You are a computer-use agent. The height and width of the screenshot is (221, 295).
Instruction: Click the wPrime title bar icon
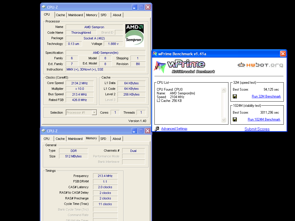click(155, 54)
